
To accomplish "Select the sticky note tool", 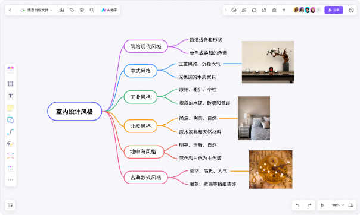I will (x=10, y=108).
